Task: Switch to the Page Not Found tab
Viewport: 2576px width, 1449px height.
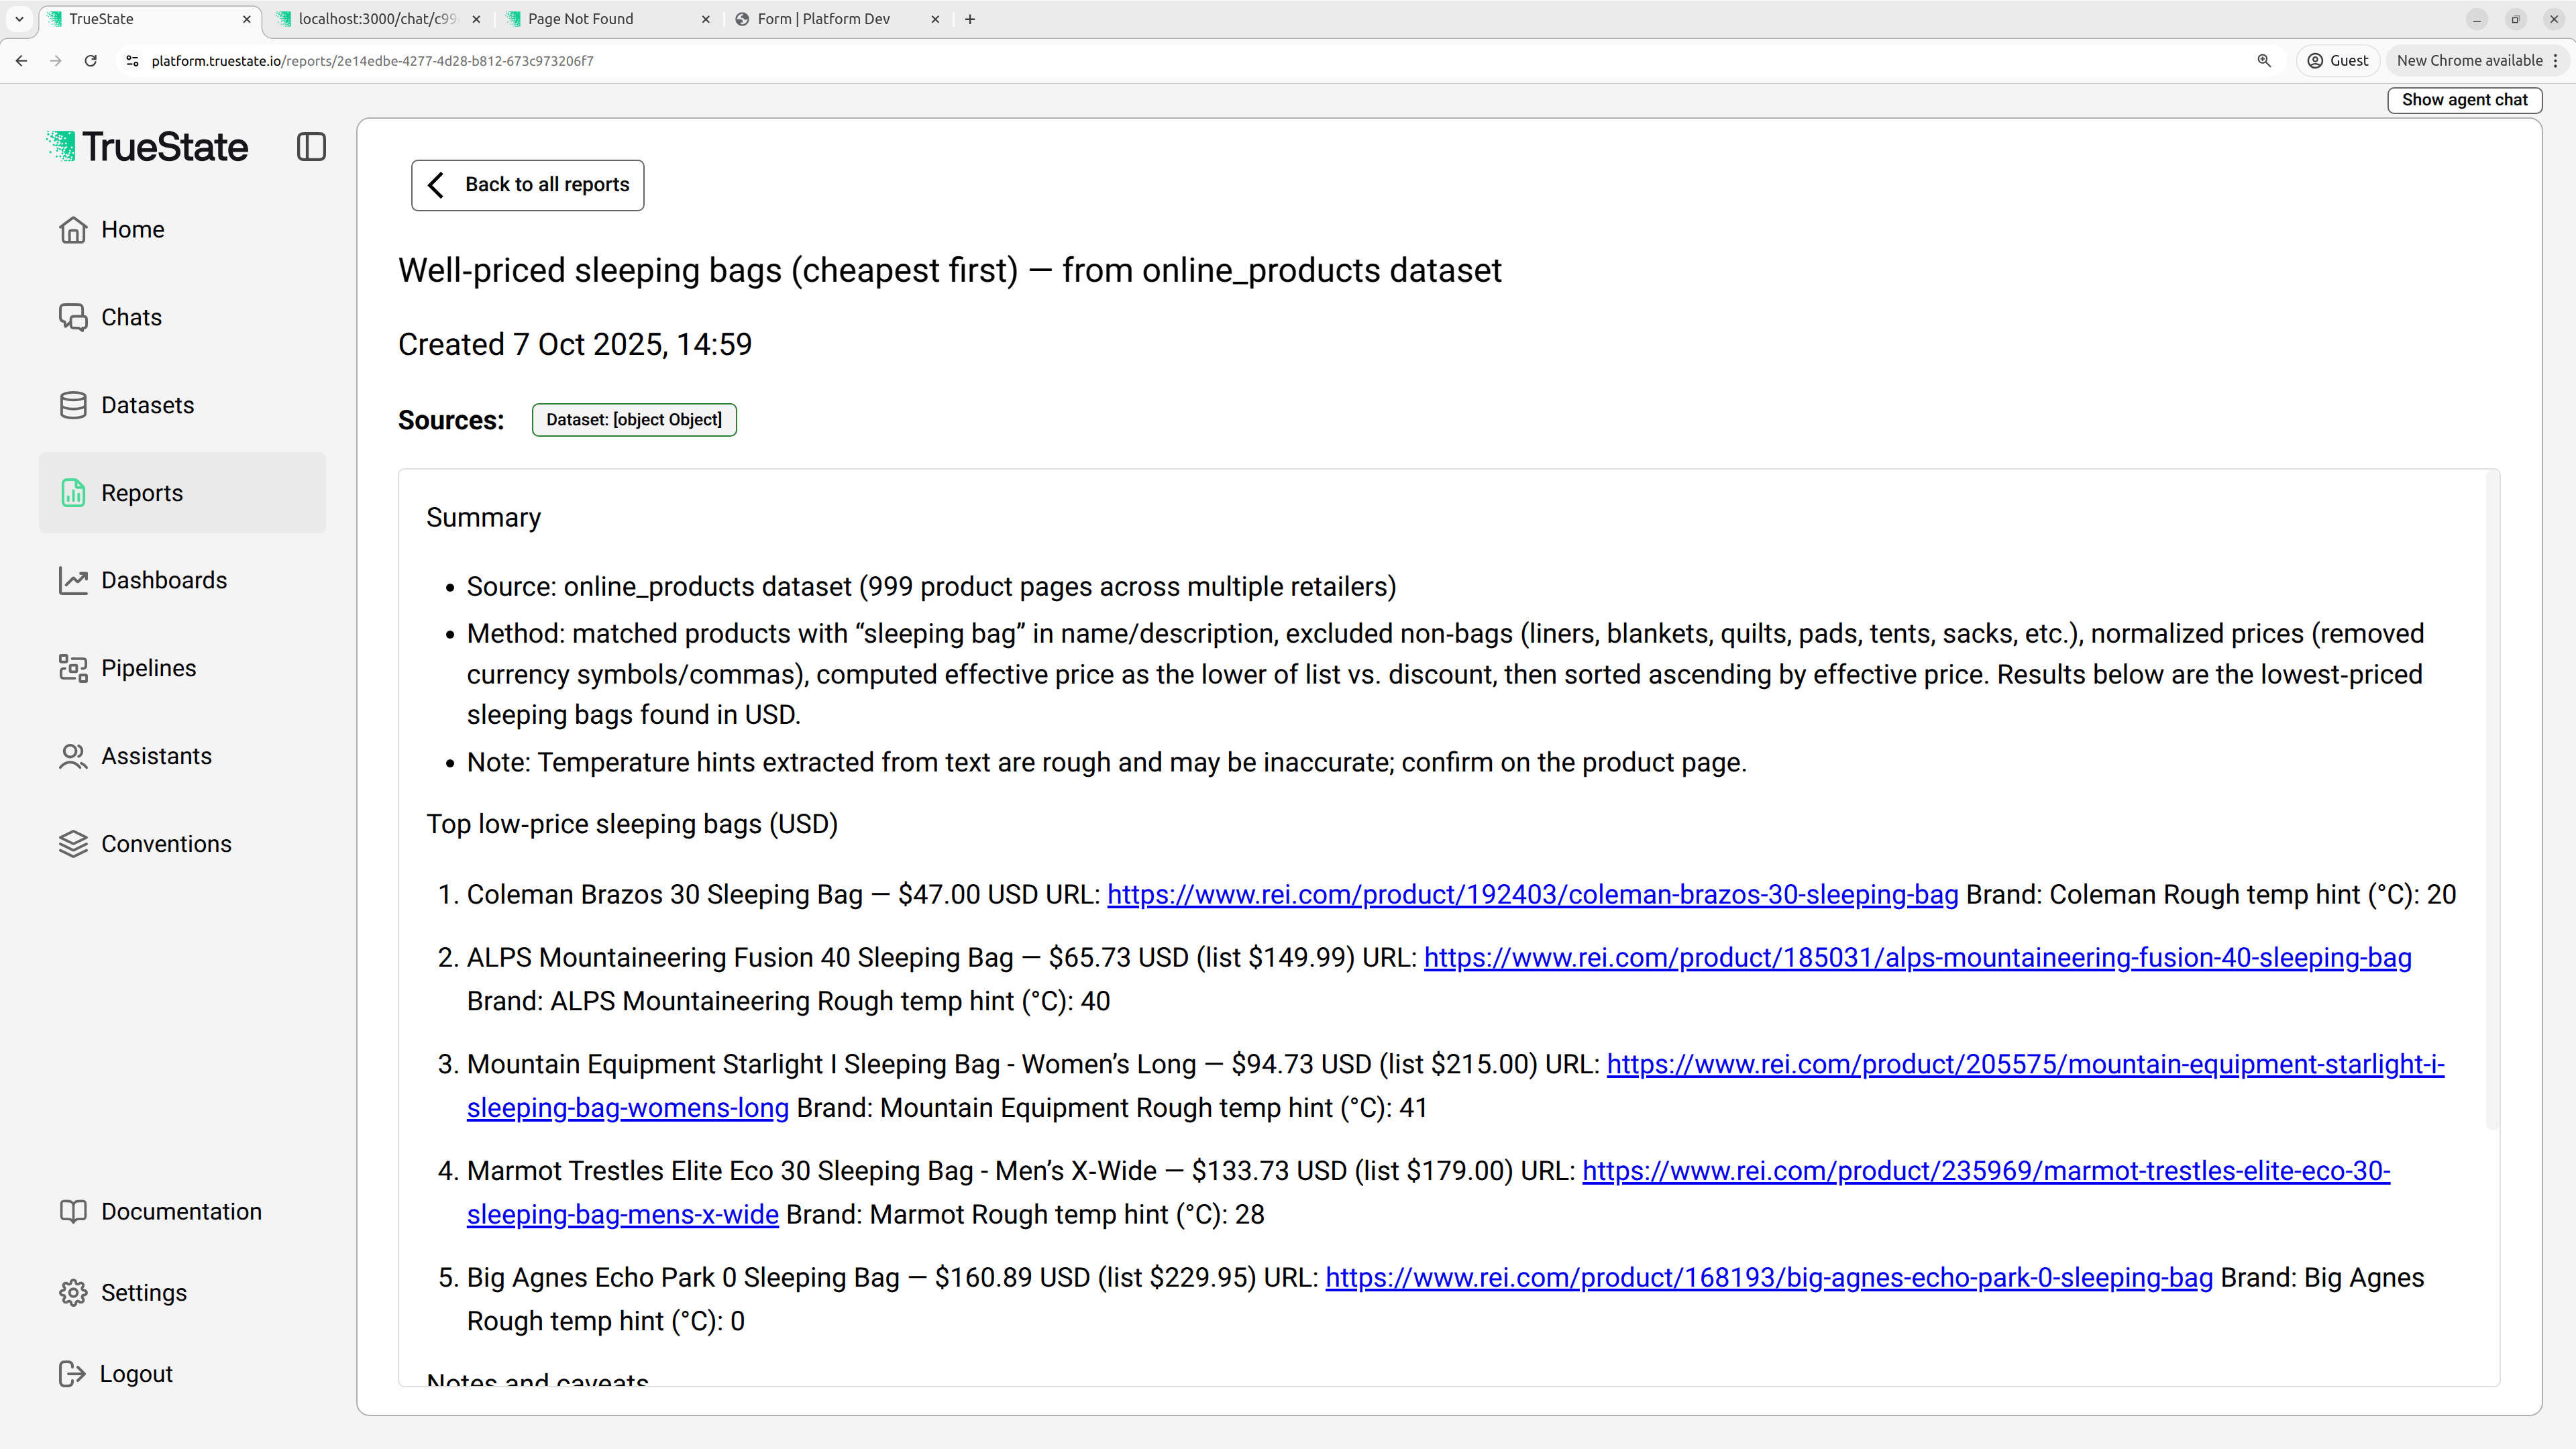Action: coord(580,19)
